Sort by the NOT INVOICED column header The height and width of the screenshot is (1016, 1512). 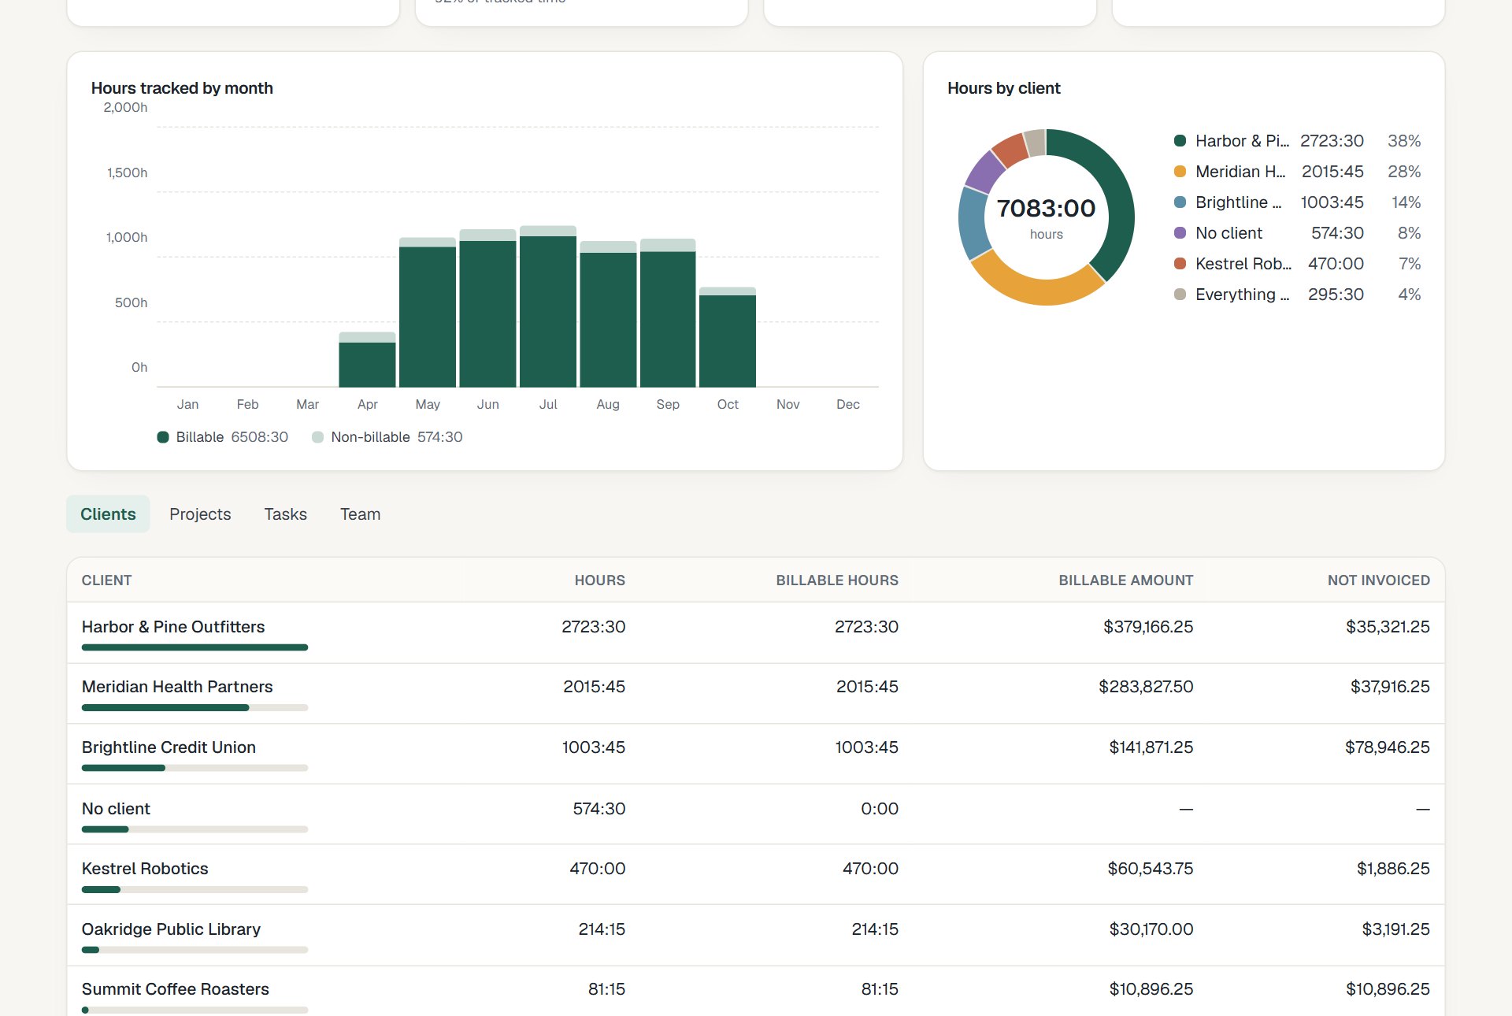1378,580
